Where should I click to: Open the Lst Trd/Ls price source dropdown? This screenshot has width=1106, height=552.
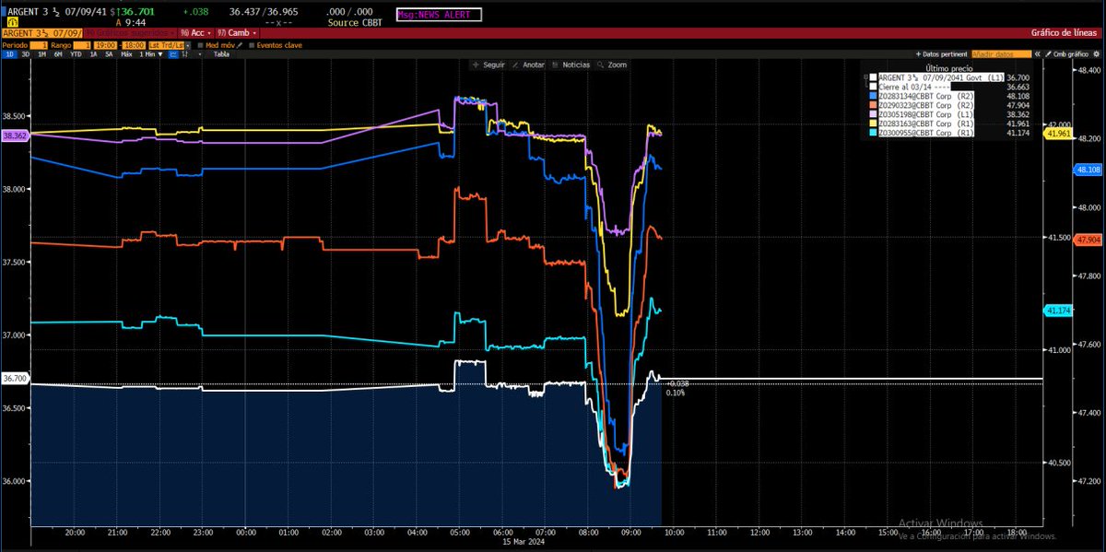pos(170,45)
